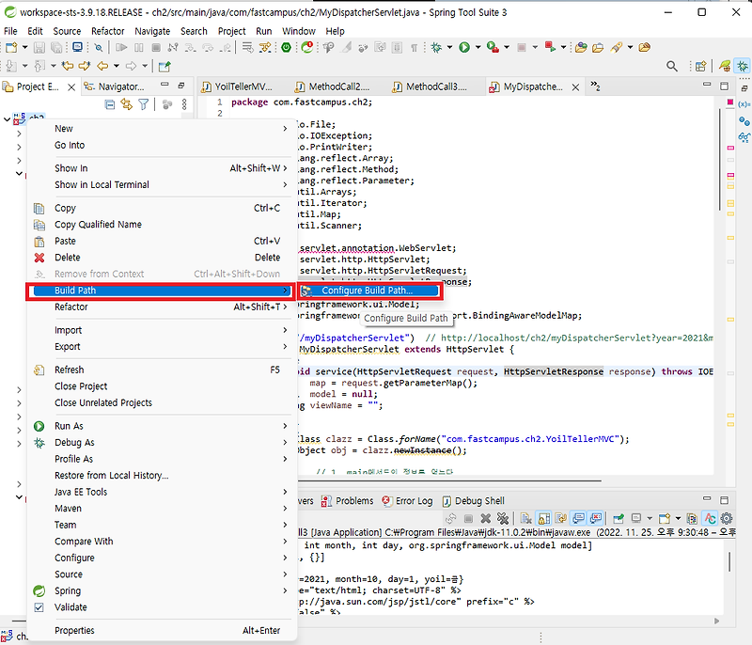Click the Save icon in the toolbar

coord(38,49)
